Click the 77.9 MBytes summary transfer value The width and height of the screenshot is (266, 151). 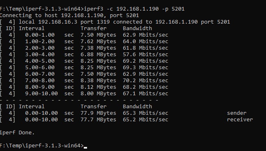[x=98, y=113]
